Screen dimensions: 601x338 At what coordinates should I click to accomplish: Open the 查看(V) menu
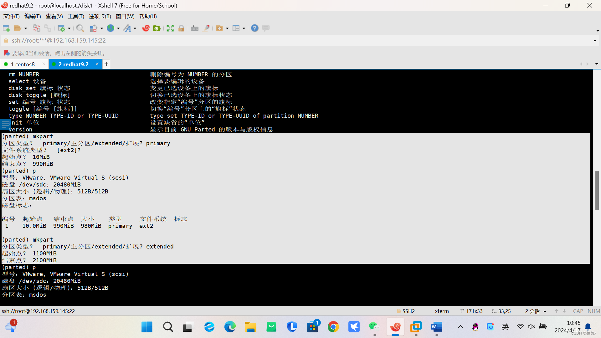54,16
